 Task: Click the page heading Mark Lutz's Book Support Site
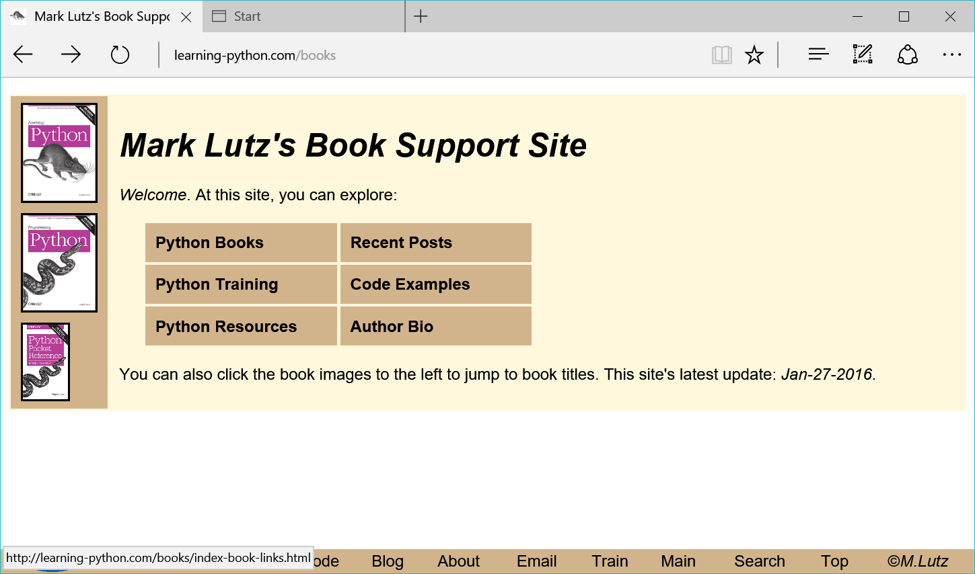click(x=353, y=145)
